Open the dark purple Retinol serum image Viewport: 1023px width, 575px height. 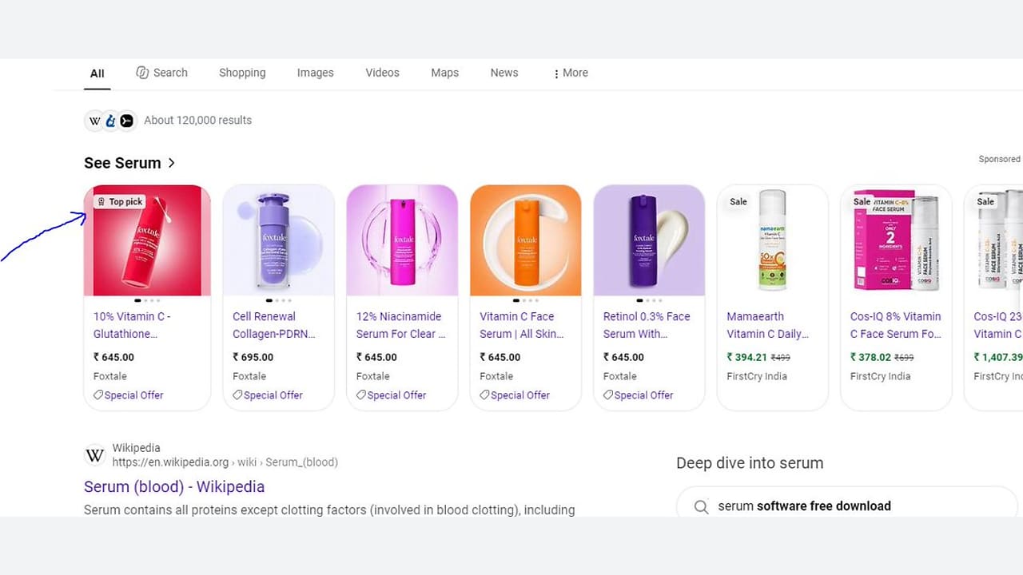649,240
